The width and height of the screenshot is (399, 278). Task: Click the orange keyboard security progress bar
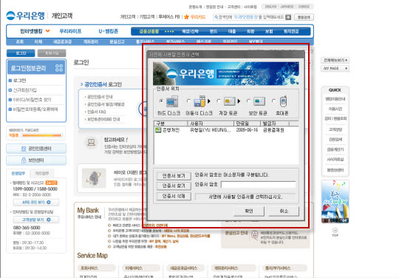tap(42, 135)
